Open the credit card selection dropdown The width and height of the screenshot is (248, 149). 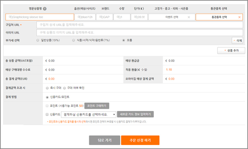point(89,114)
